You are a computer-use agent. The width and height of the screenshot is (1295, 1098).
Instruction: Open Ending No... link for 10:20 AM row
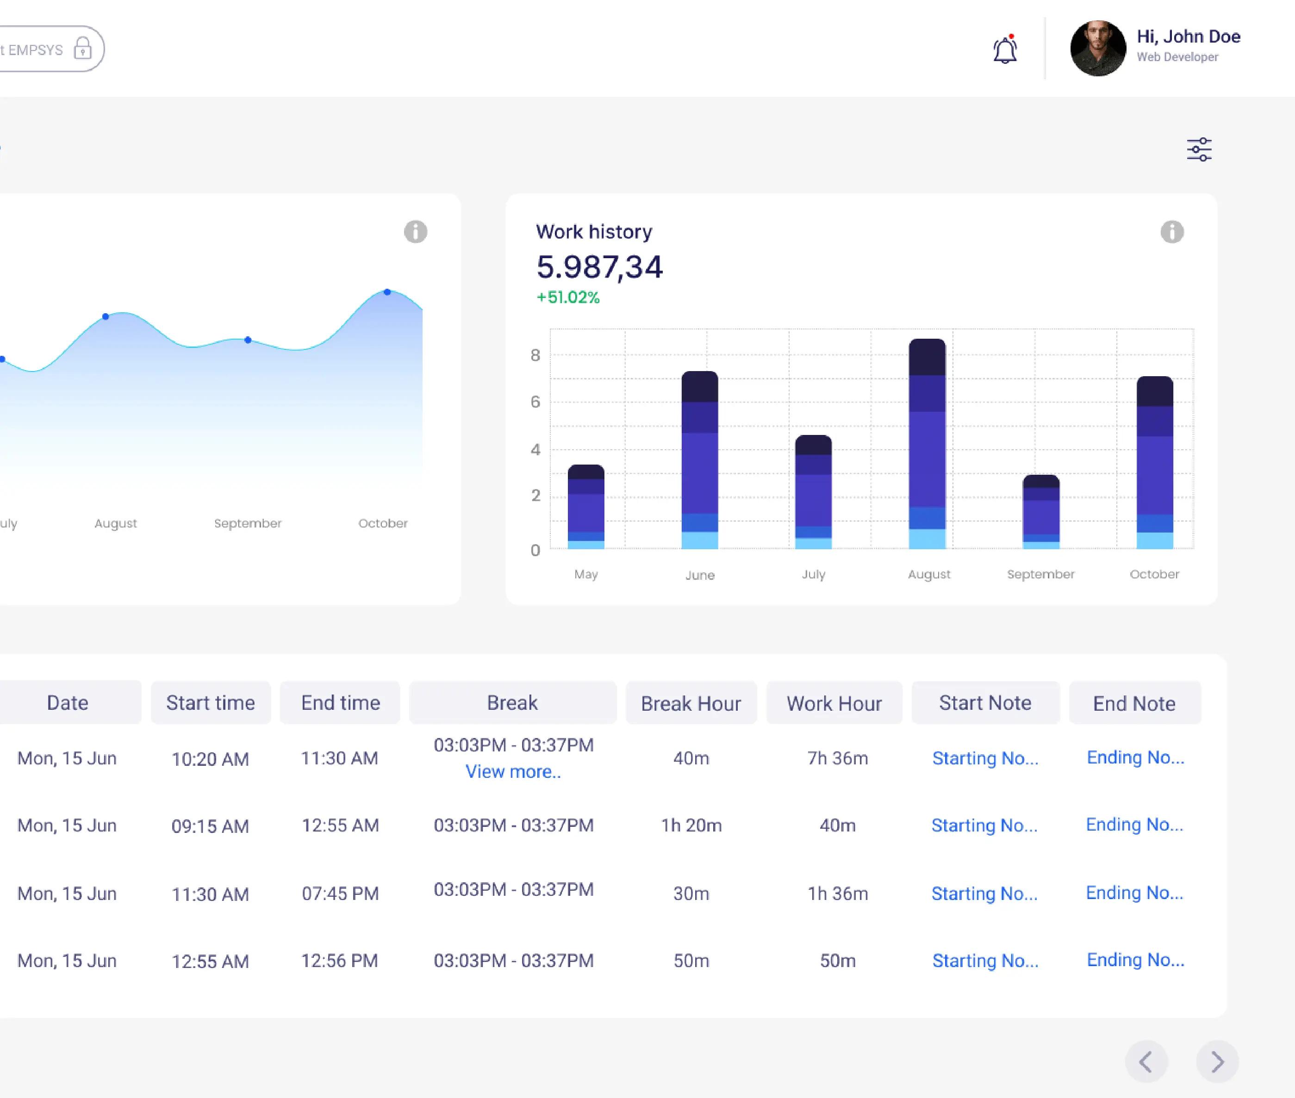(1135, 757)
